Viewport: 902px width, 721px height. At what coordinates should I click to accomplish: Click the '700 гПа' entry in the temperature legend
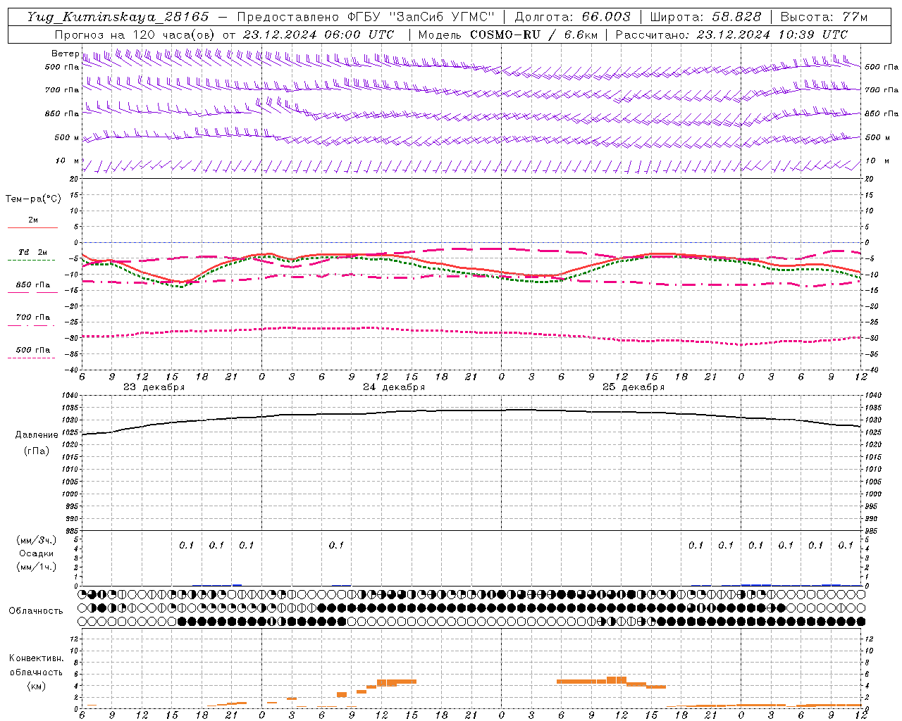click(33, 317)
